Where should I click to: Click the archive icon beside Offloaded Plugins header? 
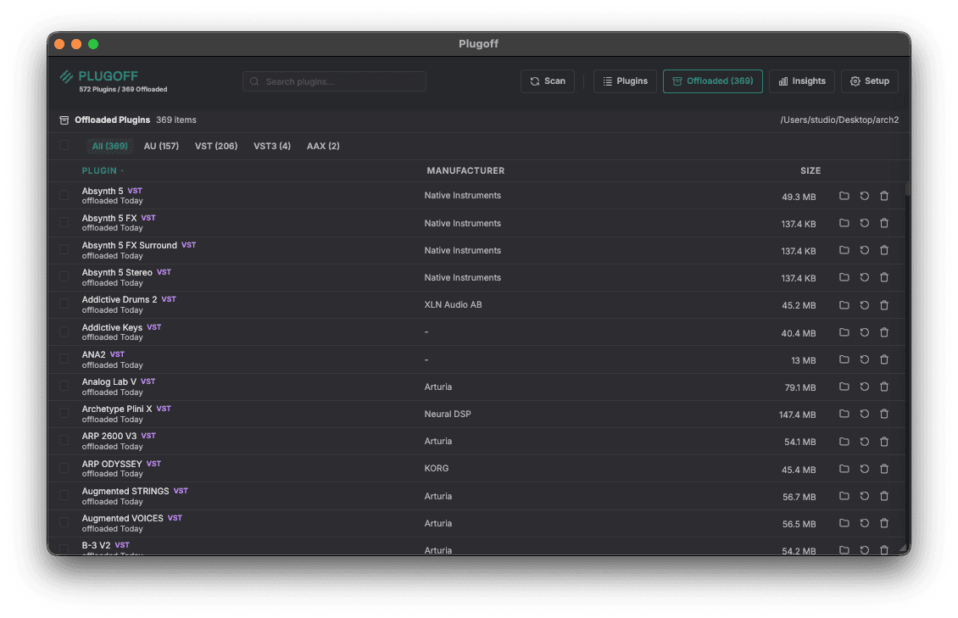(63, 120)
